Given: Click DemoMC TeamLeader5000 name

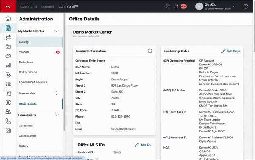Looking at the screenshot, I should pyautogui.click(x=216, y=112).
